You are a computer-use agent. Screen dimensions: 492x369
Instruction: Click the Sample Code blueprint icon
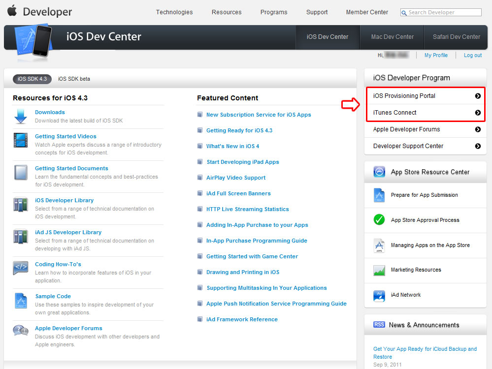click(21, 300)
